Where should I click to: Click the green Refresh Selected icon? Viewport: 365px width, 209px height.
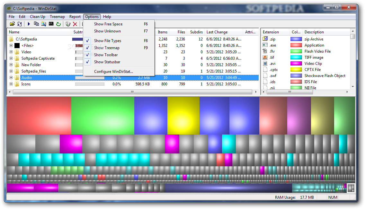tap(58, 24)
